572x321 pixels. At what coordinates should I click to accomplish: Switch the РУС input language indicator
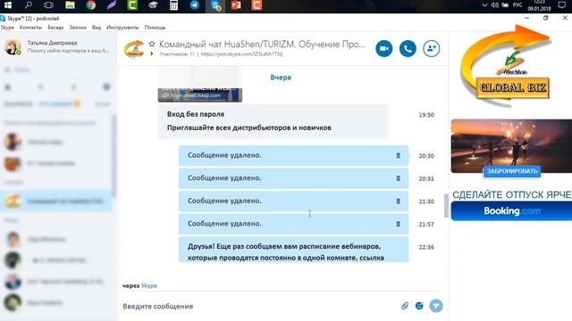517,5
